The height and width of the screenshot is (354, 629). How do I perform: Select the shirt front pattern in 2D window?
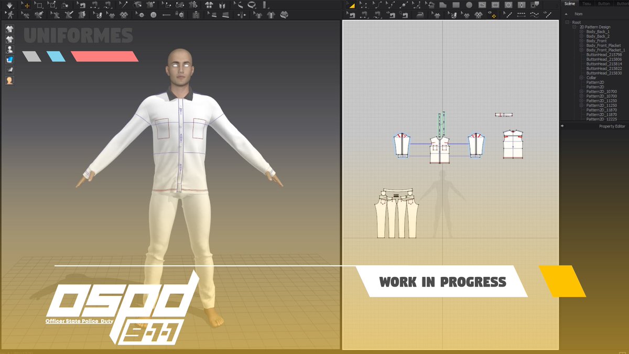coord(440,149)
